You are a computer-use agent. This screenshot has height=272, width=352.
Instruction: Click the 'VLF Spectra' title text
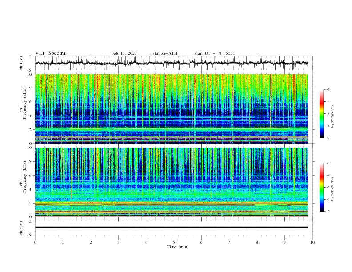pos(50,53)
